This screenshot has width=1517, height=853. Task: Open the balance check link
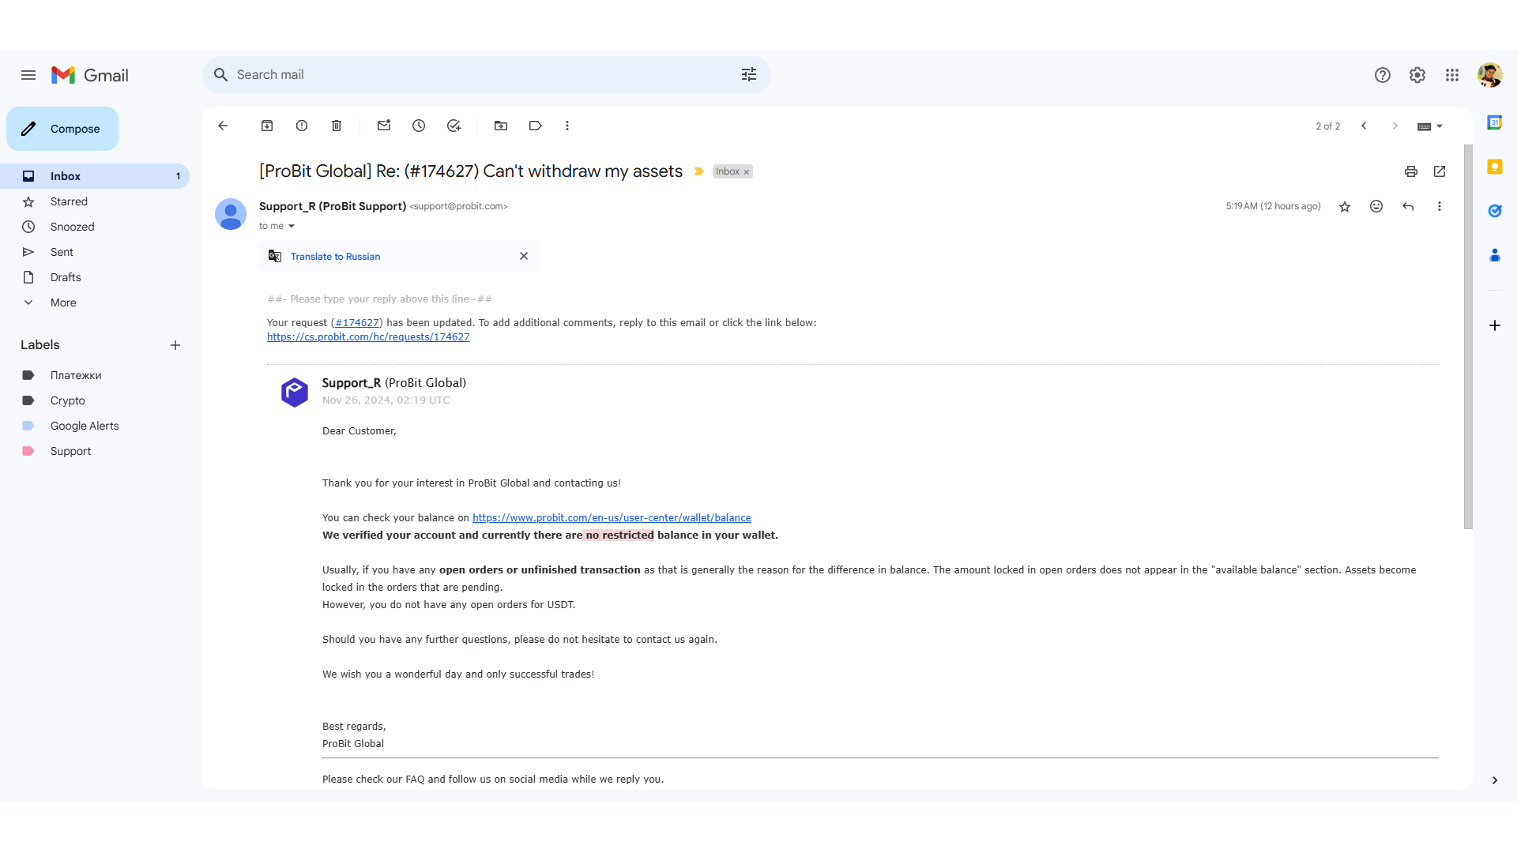611,517
